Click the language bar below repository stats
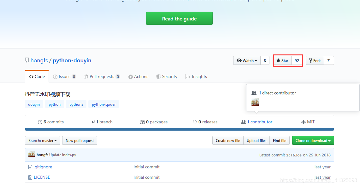 click(x=179, y=129)
